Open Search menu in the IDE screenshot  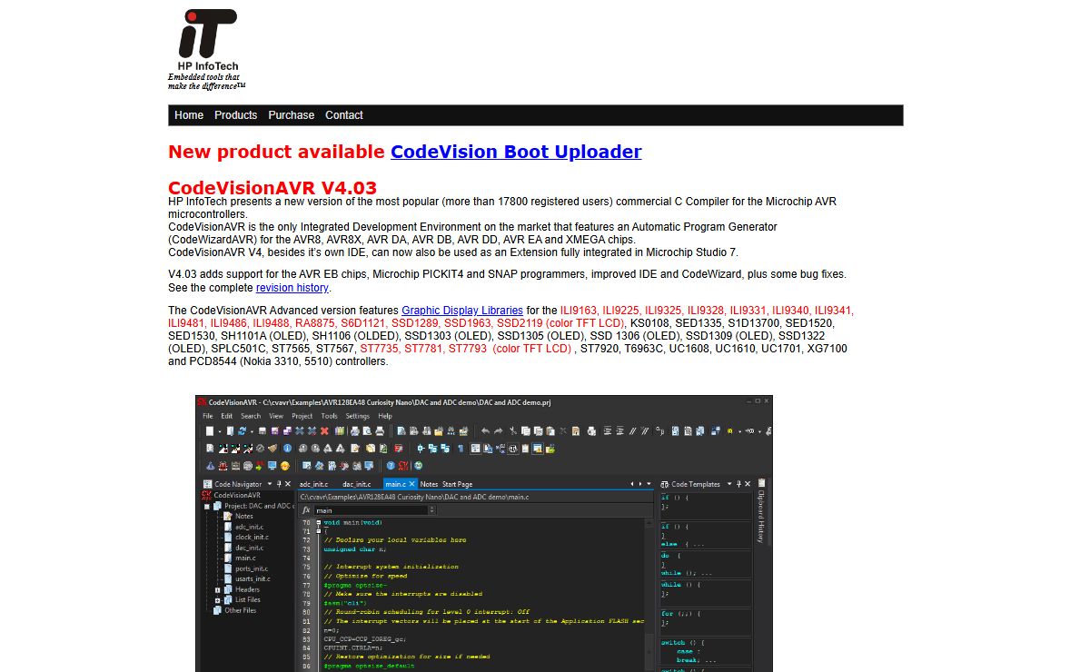[x=251, y=416]
